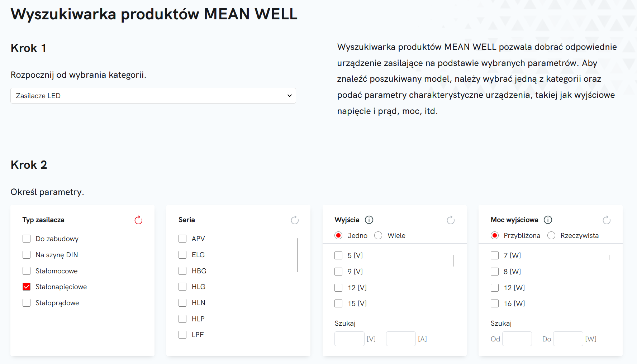The image size is (637, 364).
Task: Click the voltage [V] search field
Action: (x=350, y=339)
